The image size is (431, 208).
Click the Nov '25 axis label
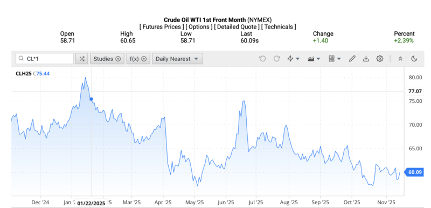point(386,203)
